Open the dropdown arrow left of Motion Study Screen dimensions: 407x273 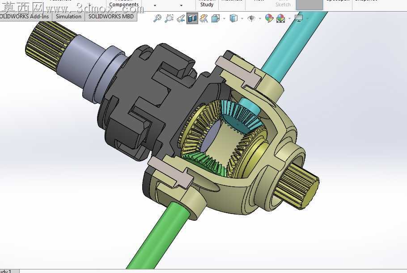tap(181, 5)
